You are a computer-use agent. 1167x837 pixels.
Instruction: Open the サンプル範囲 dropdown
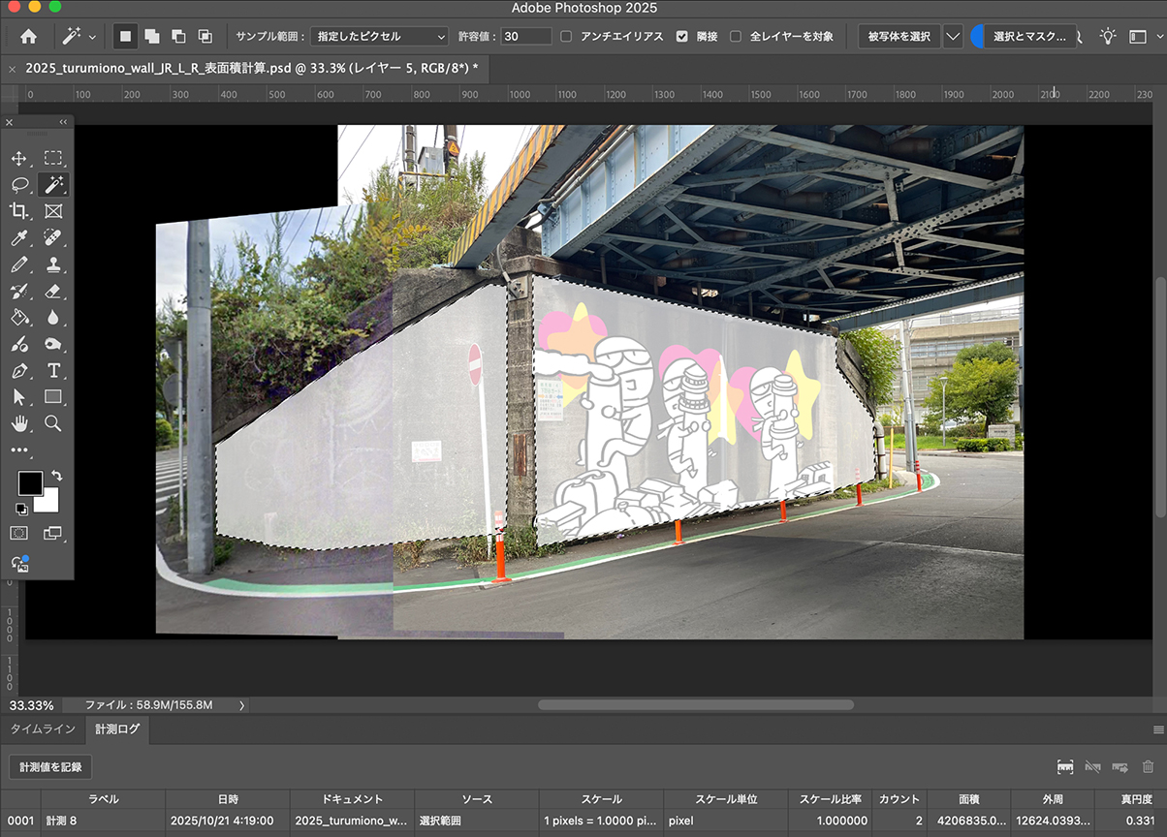379,36
